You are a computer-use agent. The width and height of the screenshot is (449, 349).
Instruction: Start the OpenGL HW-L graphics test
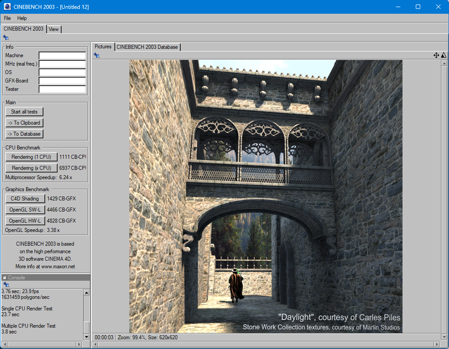click(25, 221)
